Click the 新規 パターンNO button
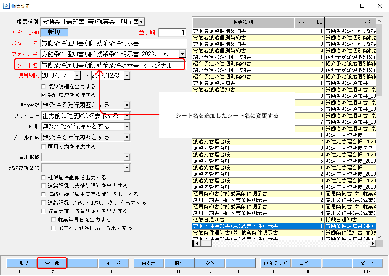The width and height of the screenshot is (389, 276). click(x=54, y=32)
